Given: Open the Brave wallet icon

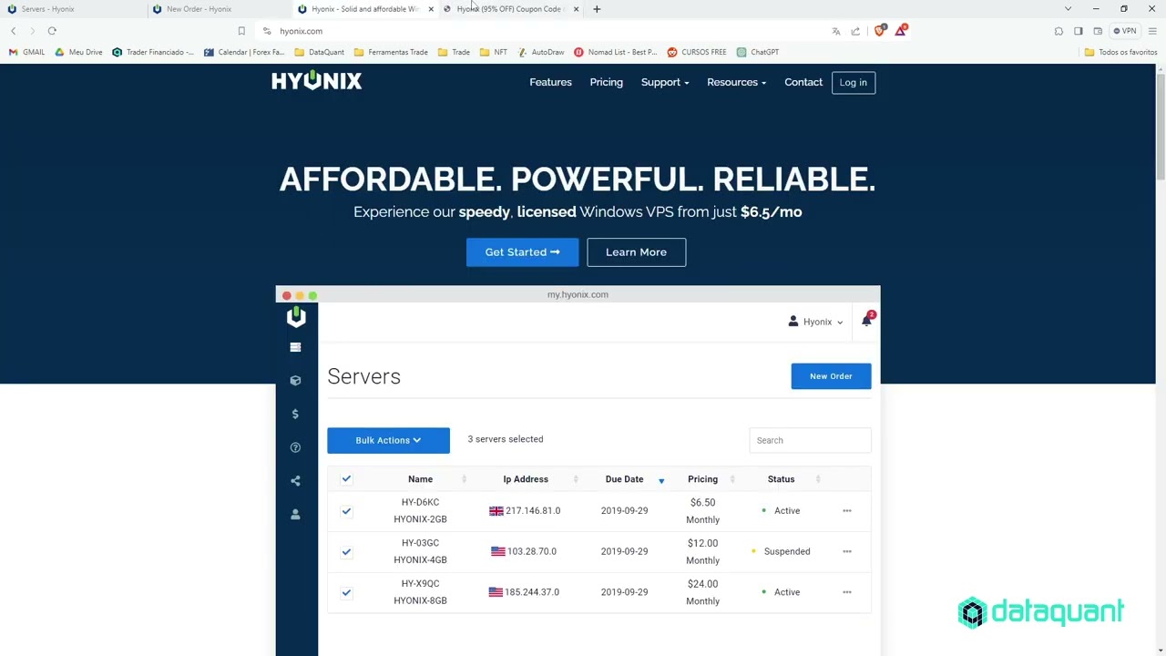Looking at the screenshot, I should tap(1098, 31).
